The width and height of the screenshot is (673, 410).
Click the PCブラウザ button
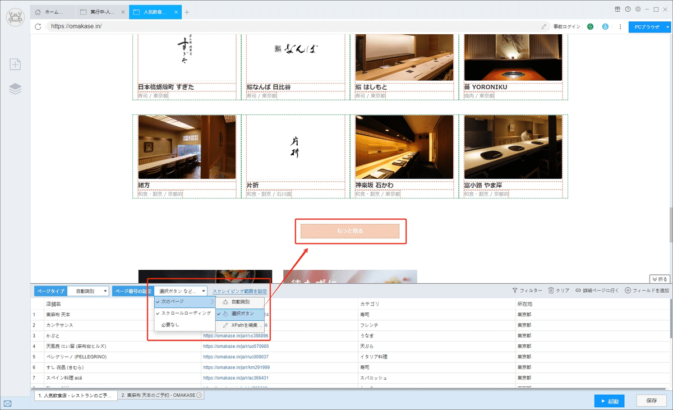coord(646,26)
